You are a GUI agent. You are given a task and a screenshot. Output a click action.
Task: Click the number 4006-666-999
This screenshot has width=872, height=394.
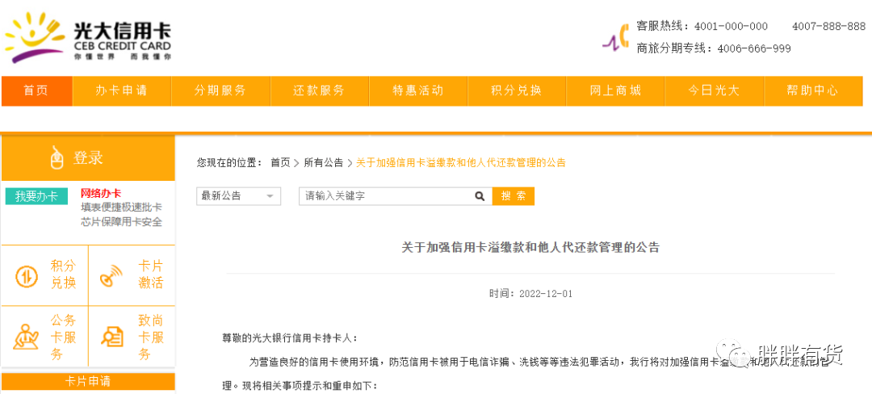[x=754, y=48]
